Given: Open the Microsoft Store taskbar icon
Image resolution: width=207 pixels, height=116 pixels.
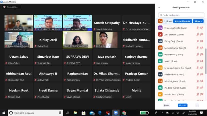Looking at the screenshot, I should [84, 113].
